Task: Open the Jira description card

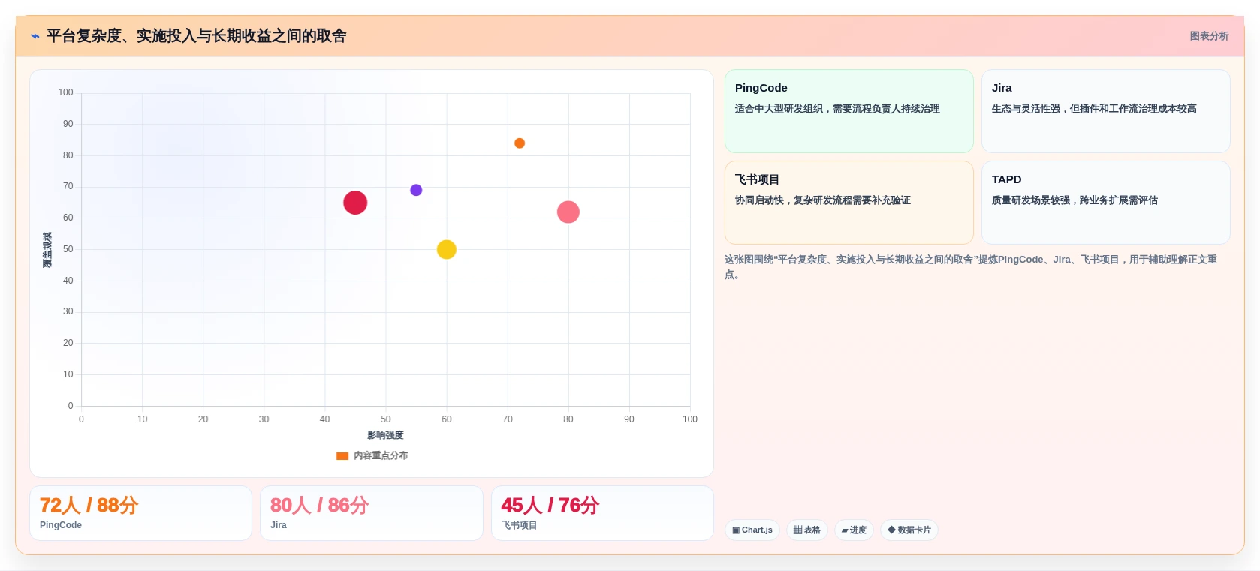Action: (x=1106, y=111)
